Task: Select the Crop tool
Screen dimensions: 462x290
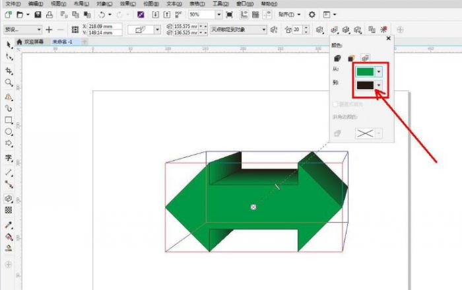Action: 9,70
